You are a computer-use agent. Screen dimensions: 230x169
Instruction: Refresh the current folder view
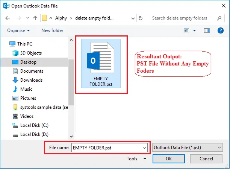pyautogui.click(x=141, y=18)
